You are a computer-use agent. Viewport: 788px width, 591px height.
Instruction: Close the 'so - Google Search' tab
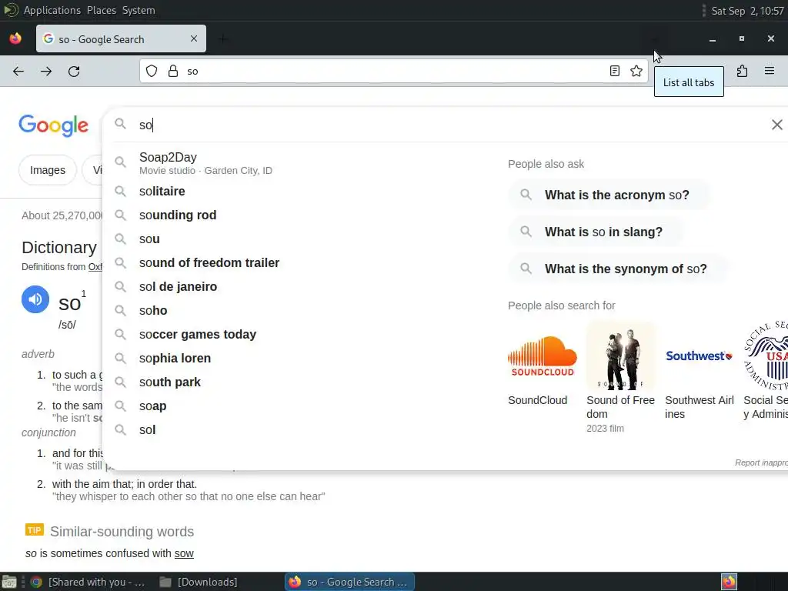tap(193, 38)
